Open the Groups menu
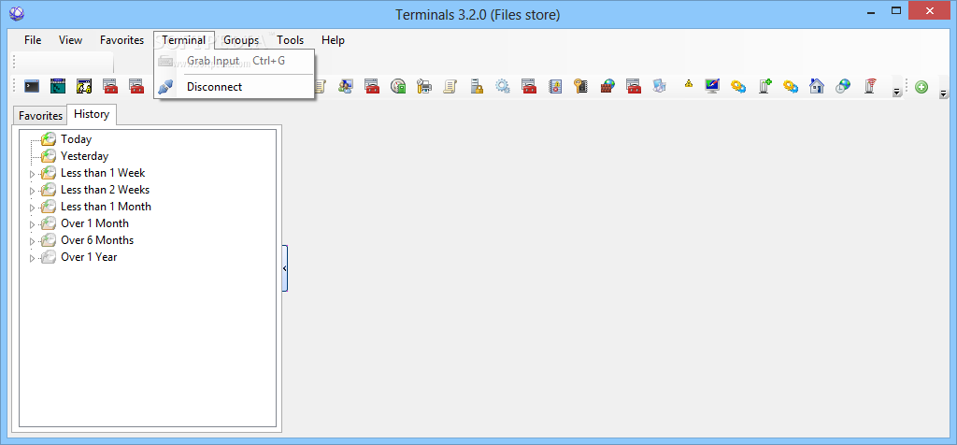This screenshot has height=445, width=957. click(241, 40)
